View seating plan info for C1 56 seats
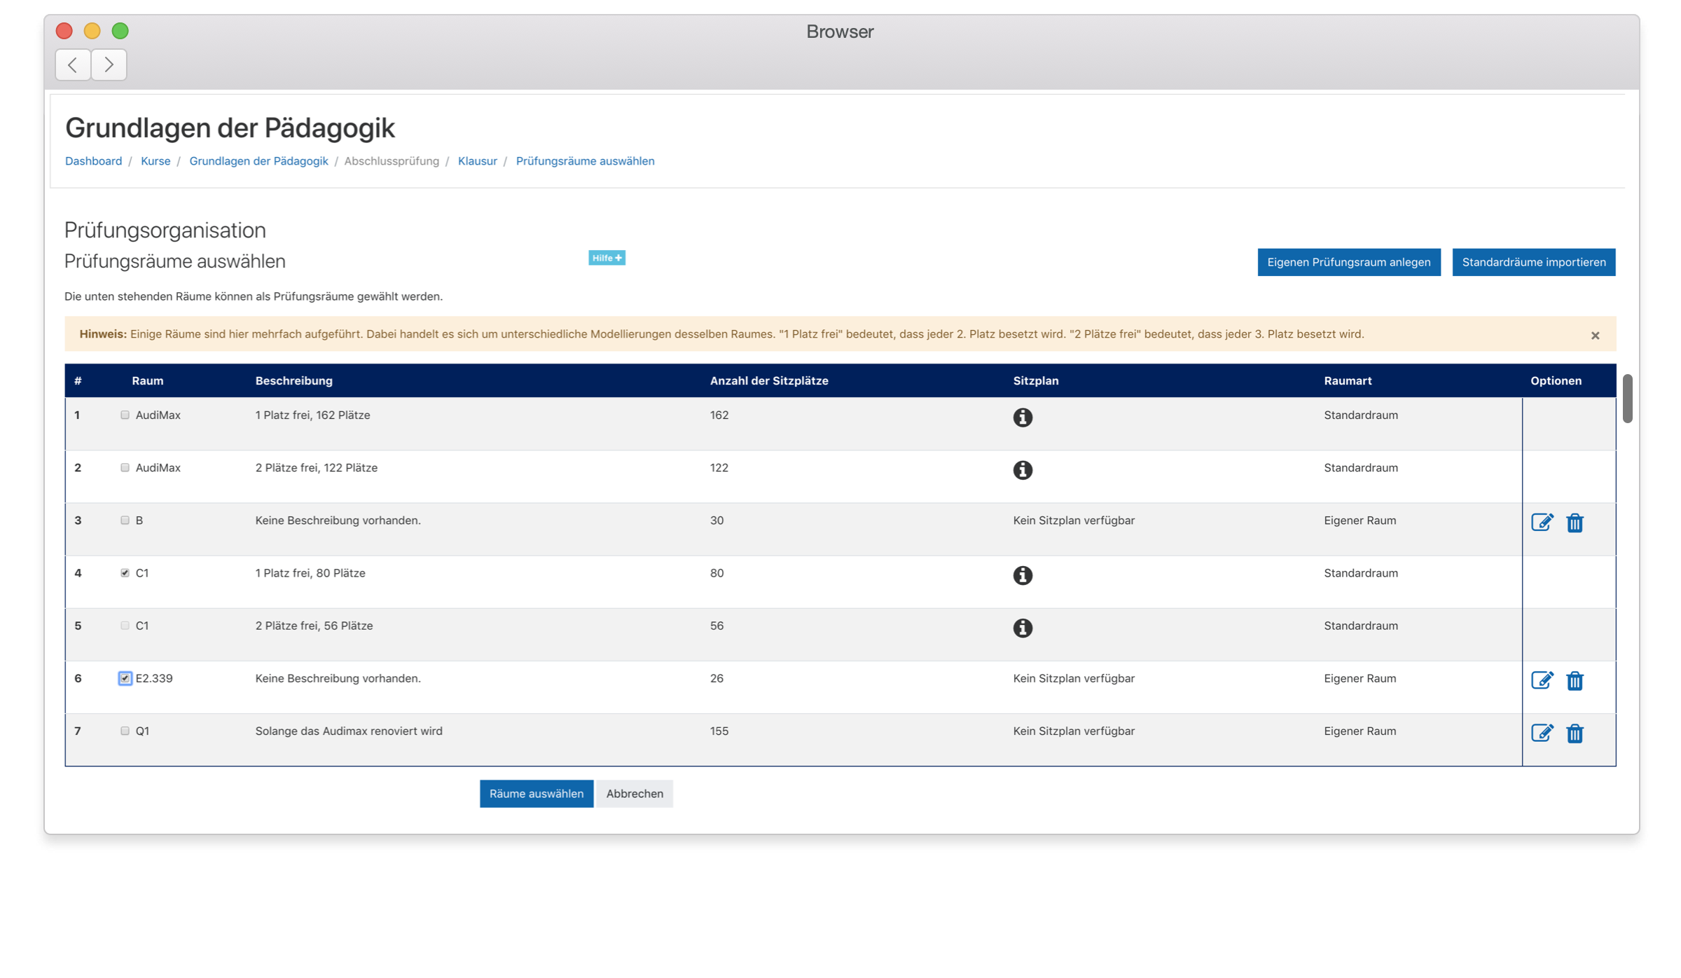Viewport: 1681px width, 978px height. pyautogui.click(x=1022, y=628)
